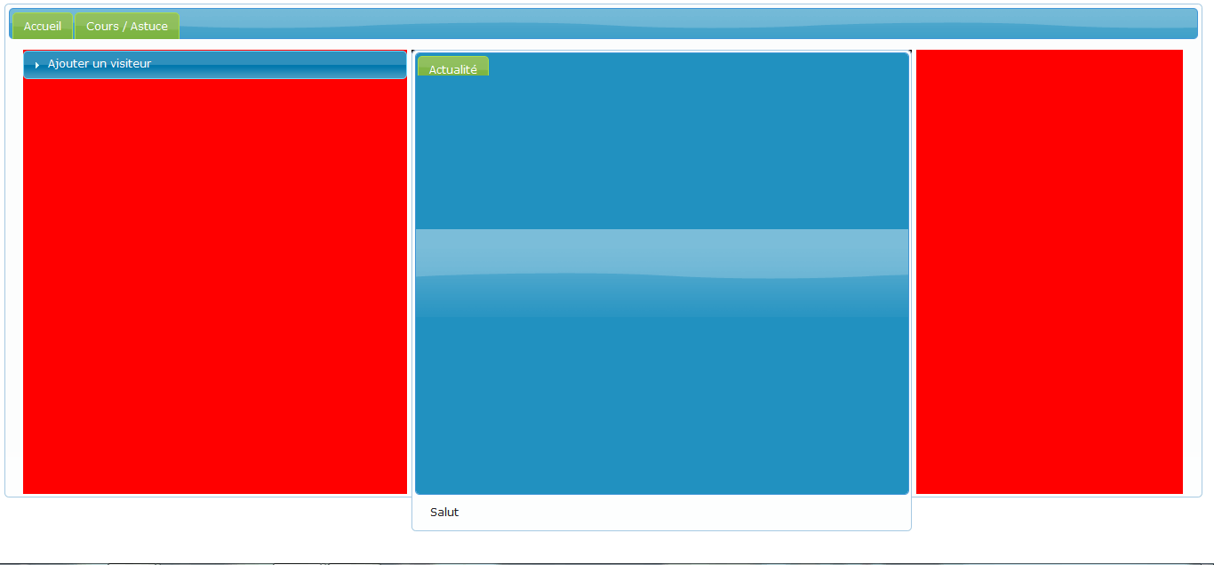Click the Salut text below the panel
This screenshot has width=1214, height=565.
click(444, 513)
